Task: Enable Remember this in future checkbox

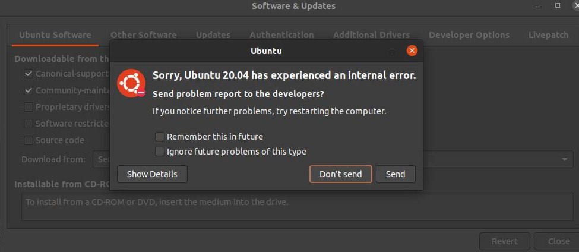Action: coord(160,137)
